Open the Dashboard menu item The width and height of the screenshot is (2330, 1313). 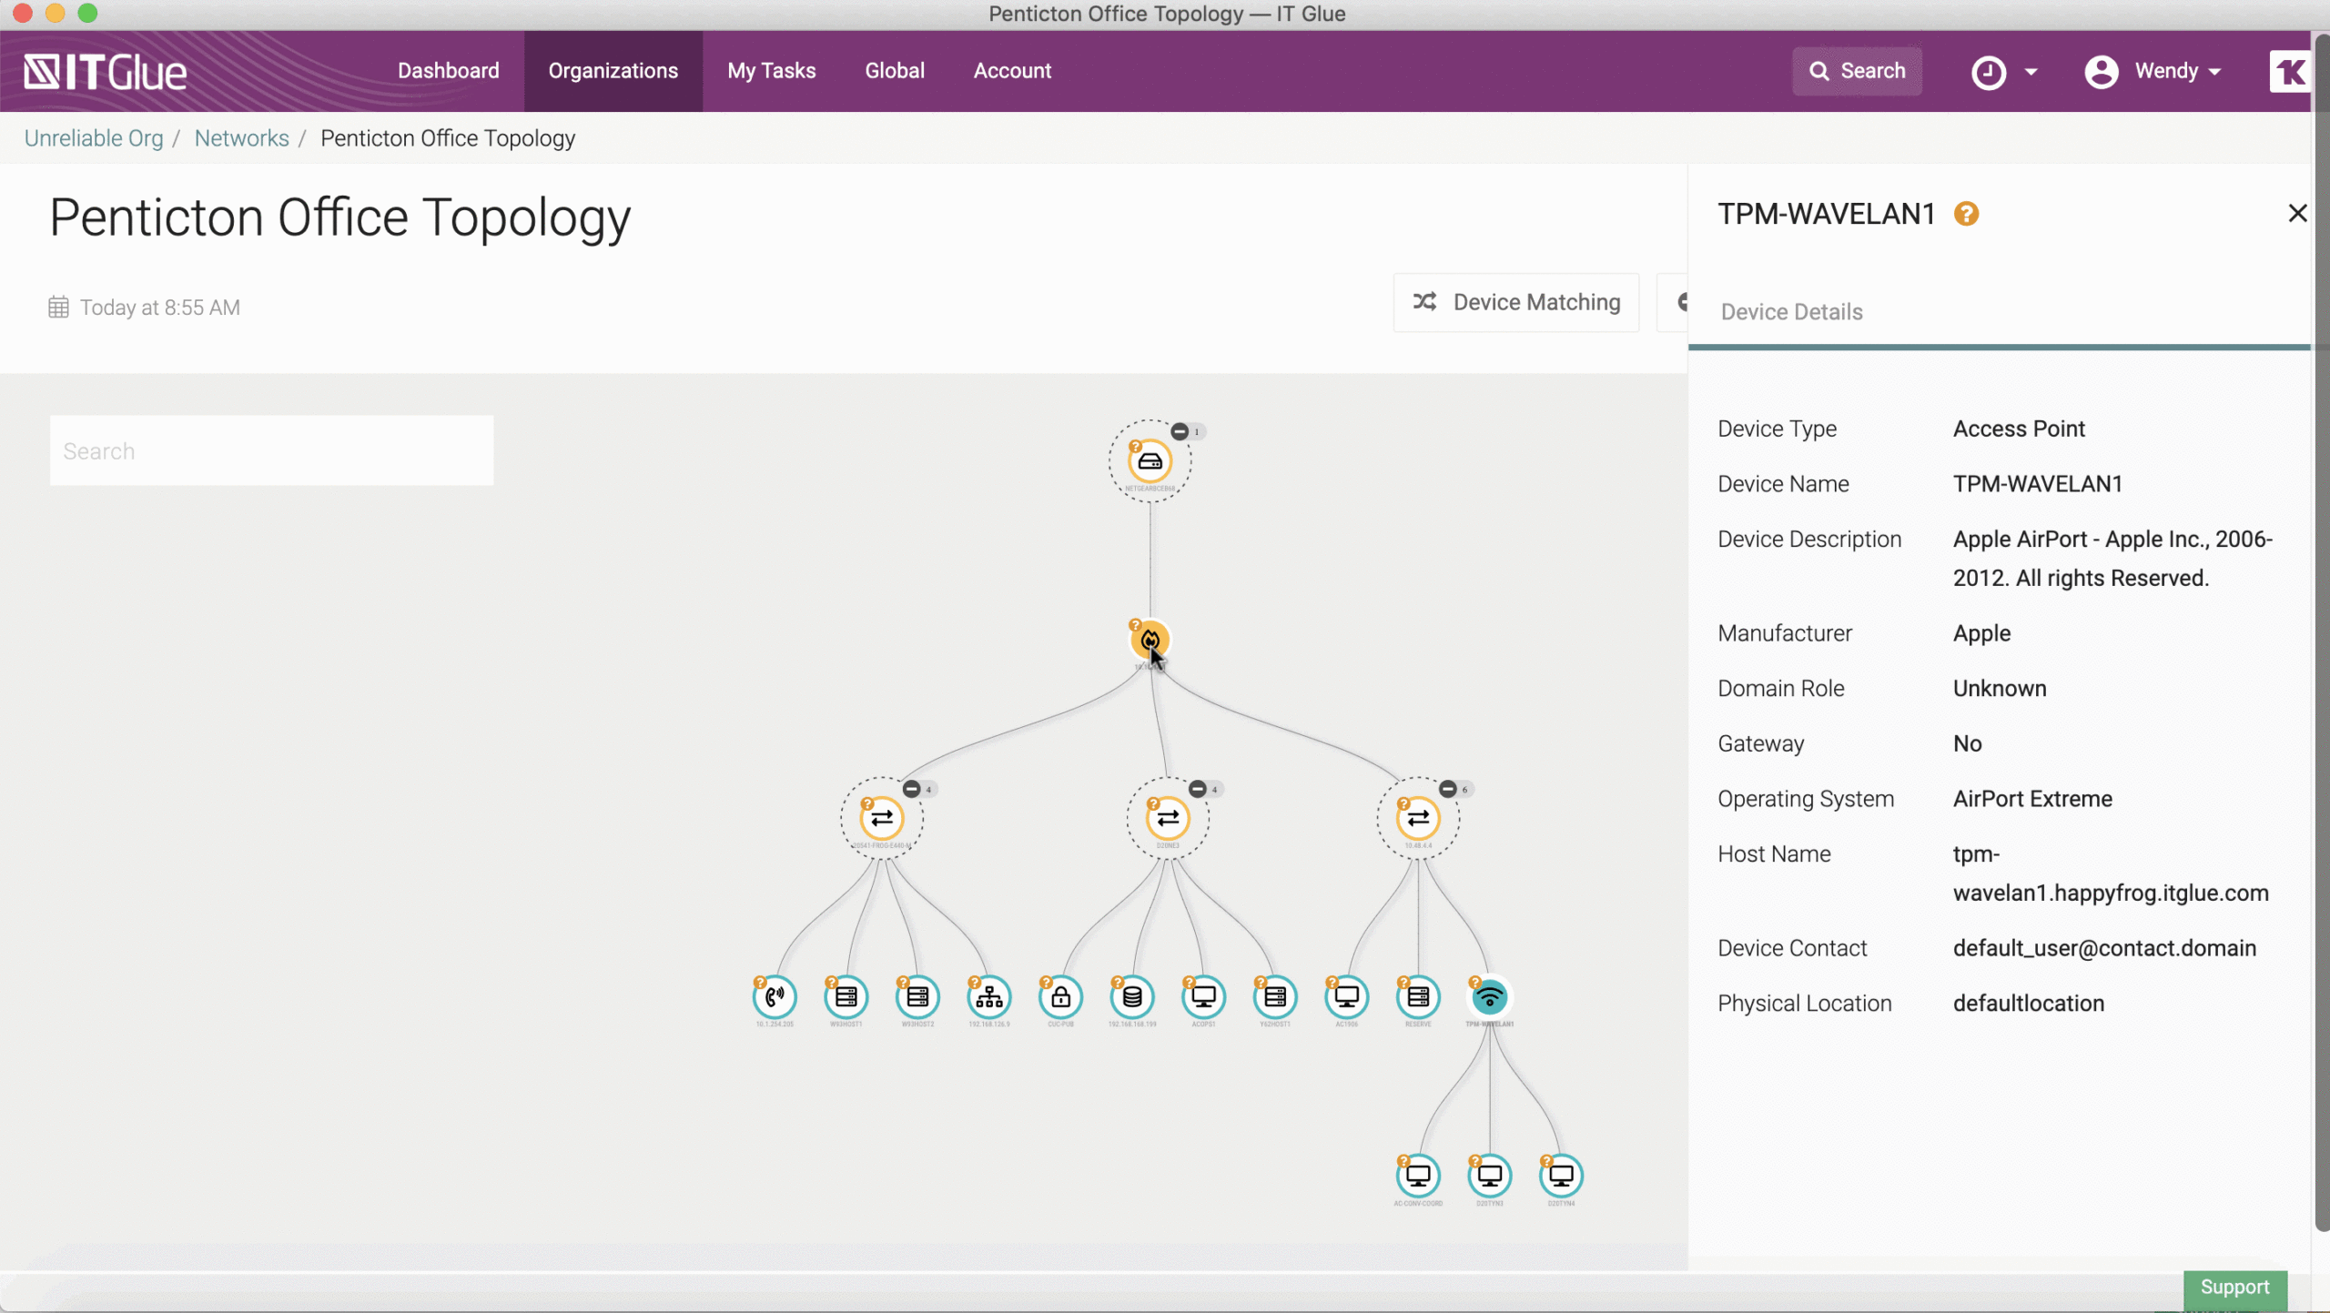pyautogui.click(x=448, y=71)
